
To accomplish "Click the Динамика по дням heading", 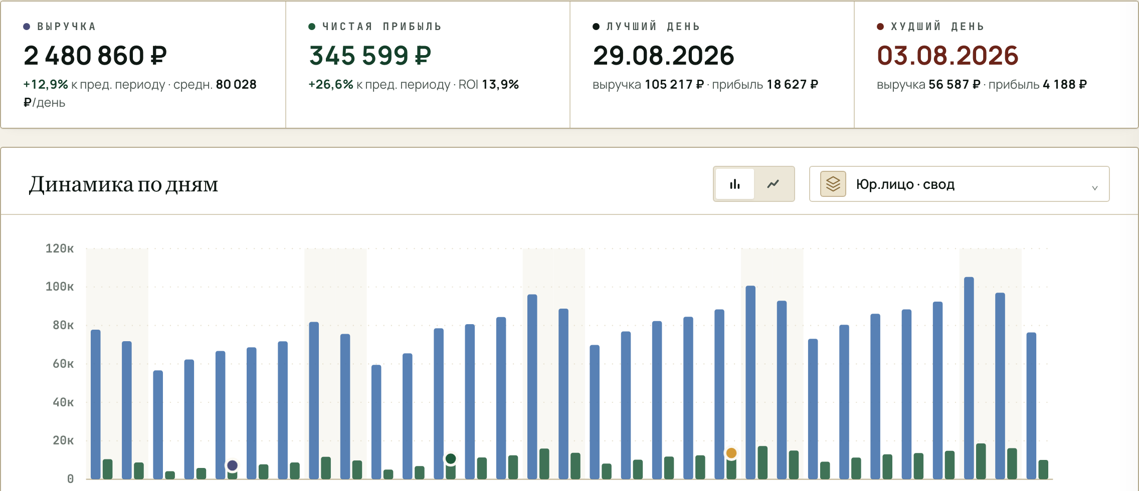I will pos(123,184).
